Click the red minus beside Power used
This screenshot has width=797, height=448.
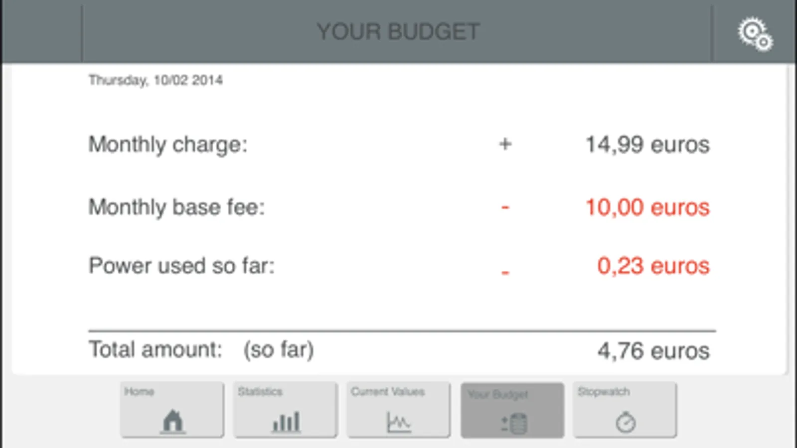point(505,272)
